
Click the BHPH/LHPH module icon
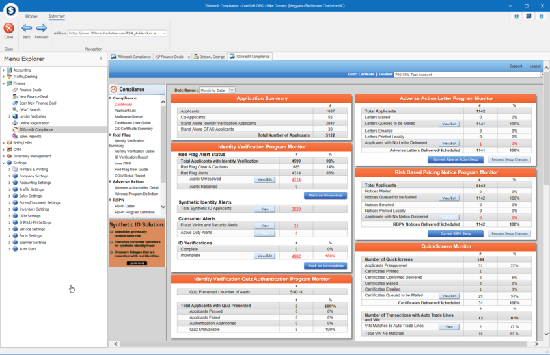[x=9, y=142]
